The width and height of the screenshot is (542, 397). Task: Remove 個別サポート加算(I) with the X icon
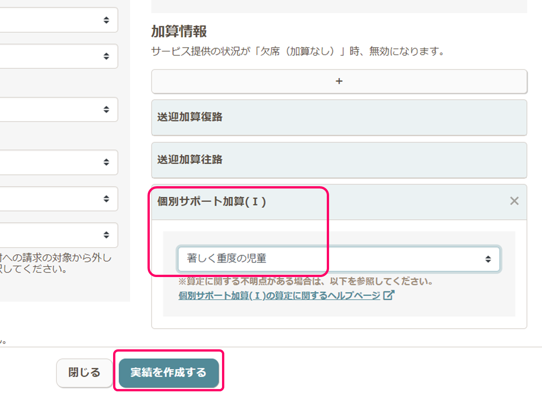(514, 201)
